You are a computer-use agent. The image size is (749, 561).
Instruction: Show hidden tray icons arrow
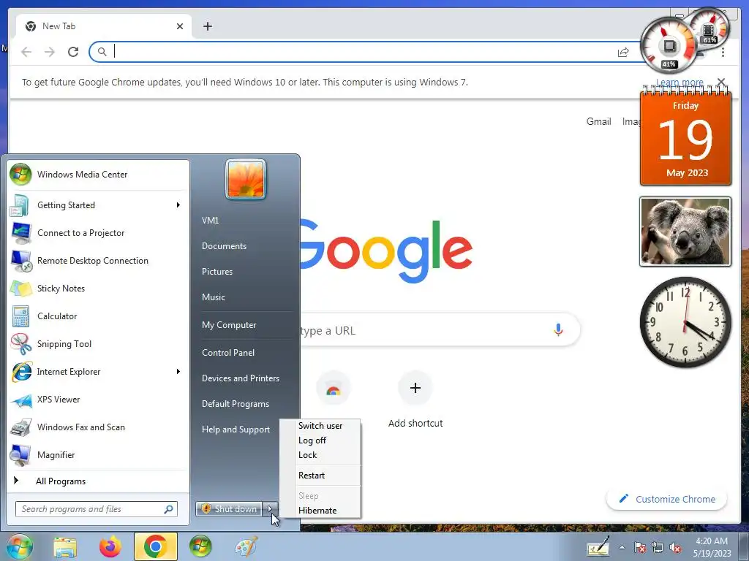622,548
